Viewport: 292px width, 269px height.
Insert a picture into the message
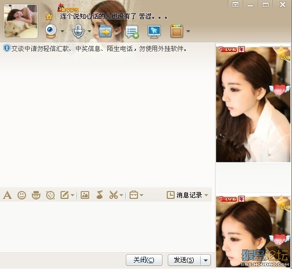pyautogui.click(x=85, y=195)
